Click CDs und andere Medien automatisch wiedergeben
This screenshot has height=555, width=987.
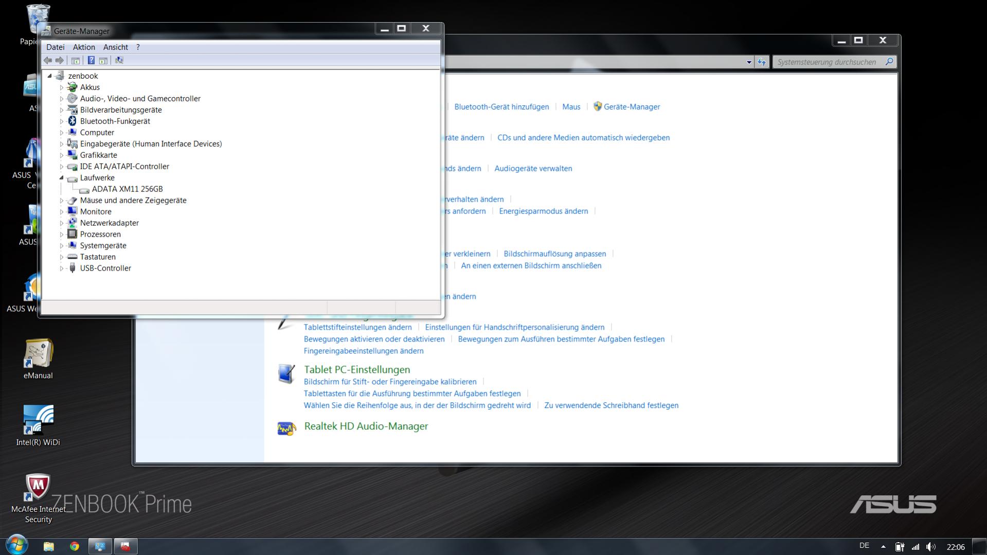point(583,138)
